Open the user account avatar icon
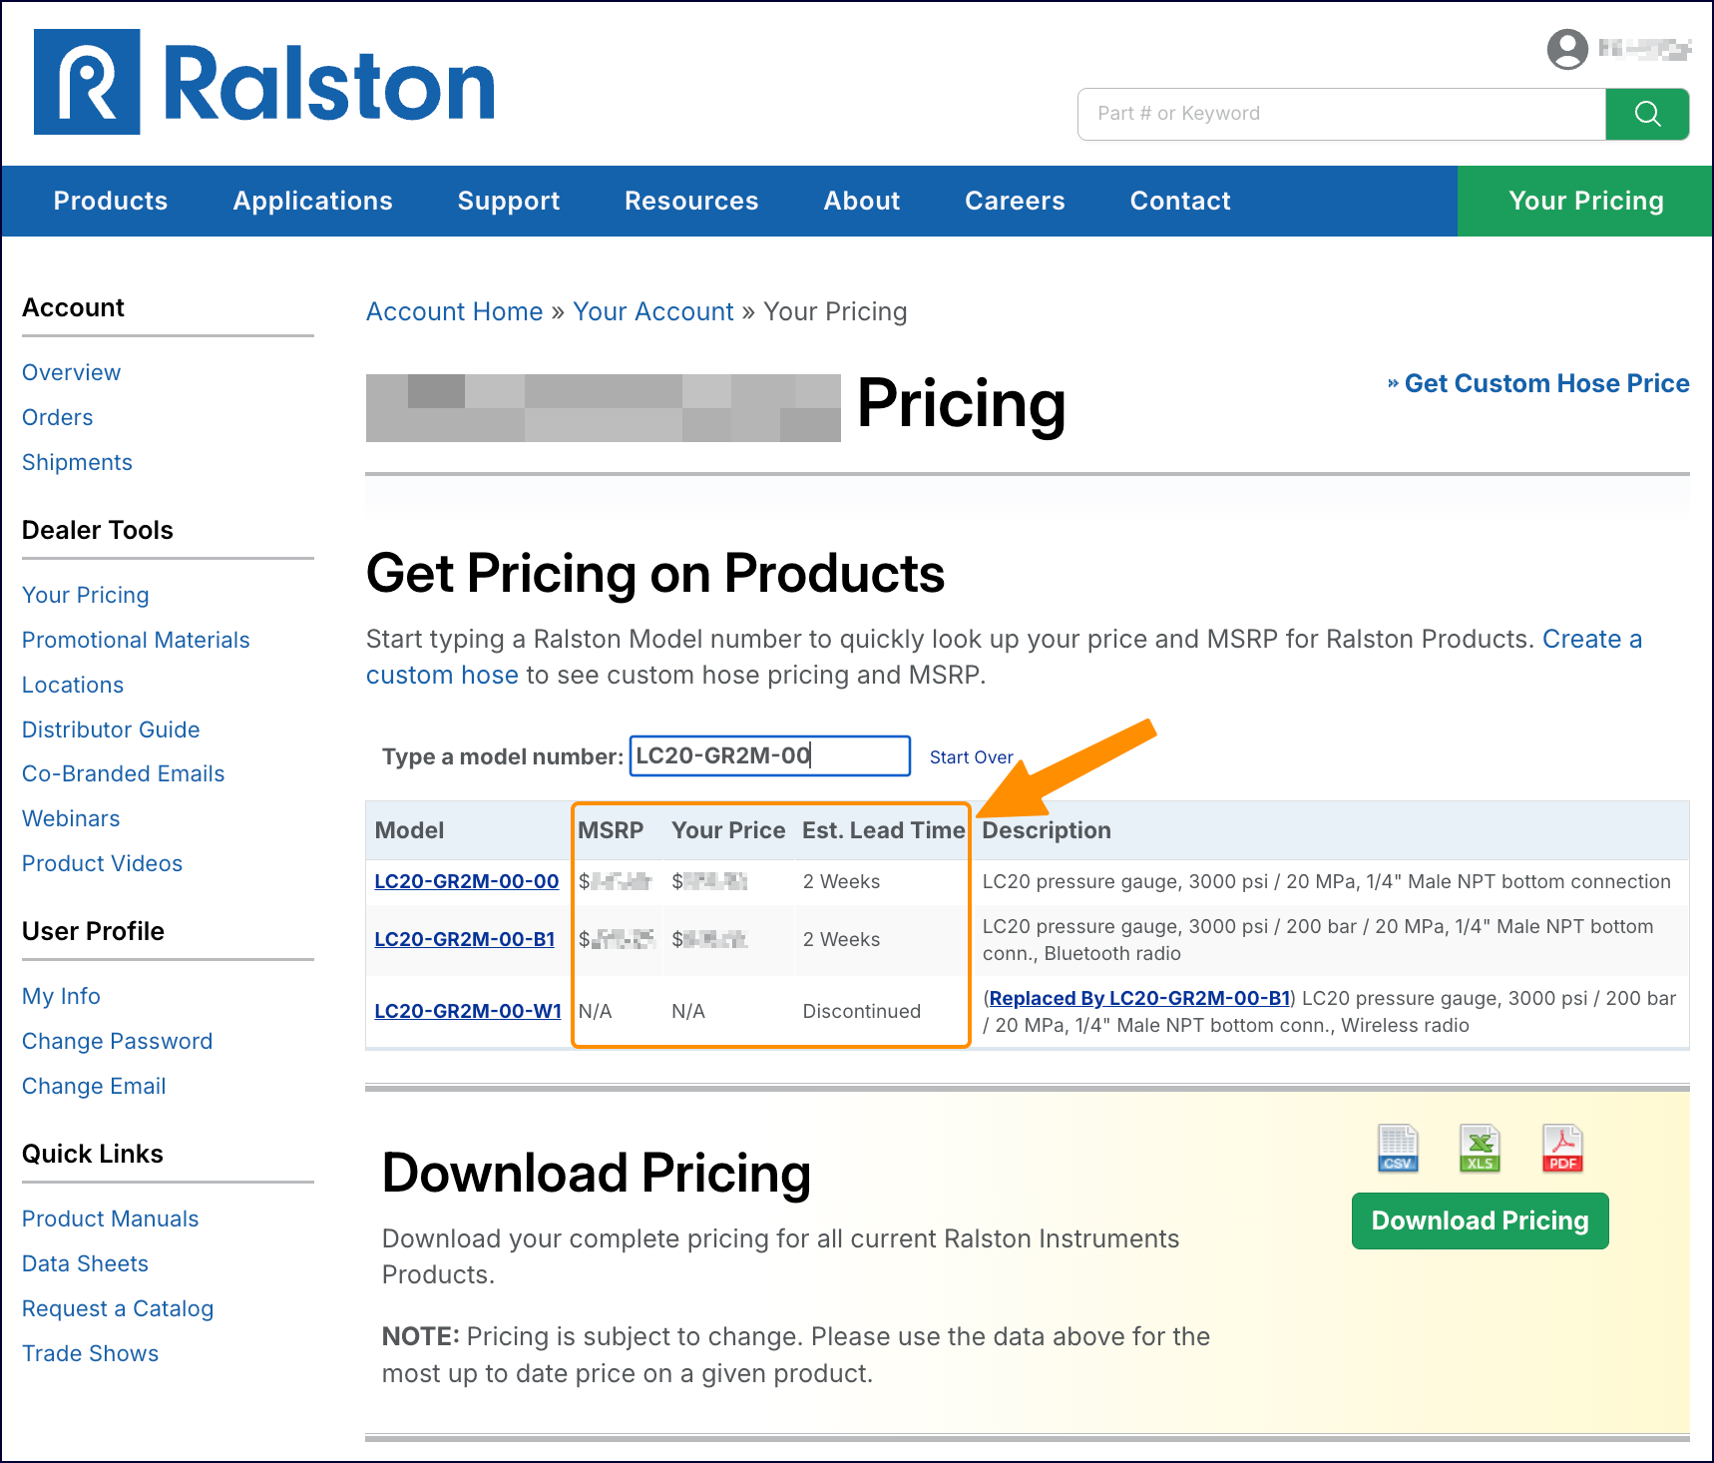Image resolution: width=1714 pixels, height=1463 pixels. tap(1567, 49)
